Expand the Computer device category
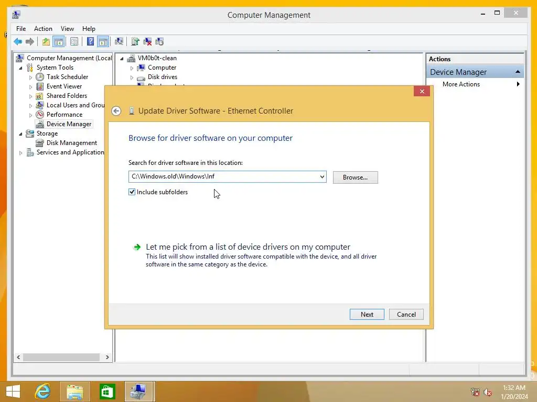537x402 pixels. [132, 68]
